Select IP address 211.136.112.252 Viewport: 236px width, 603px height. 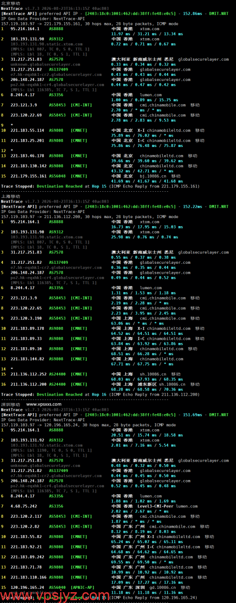point(29,374)
